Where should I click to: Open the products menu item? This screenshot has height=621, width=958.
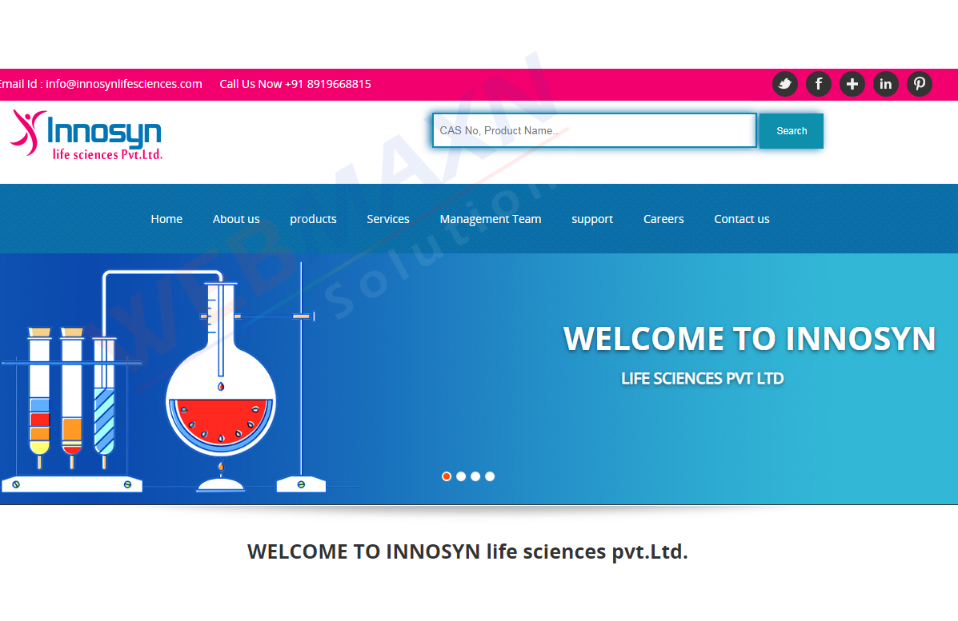coord(313,219)
